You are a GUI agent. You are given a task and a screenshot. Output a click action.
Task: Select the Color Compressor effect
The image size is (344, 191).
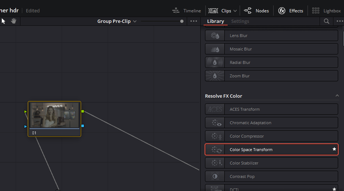tap(271, 136)
